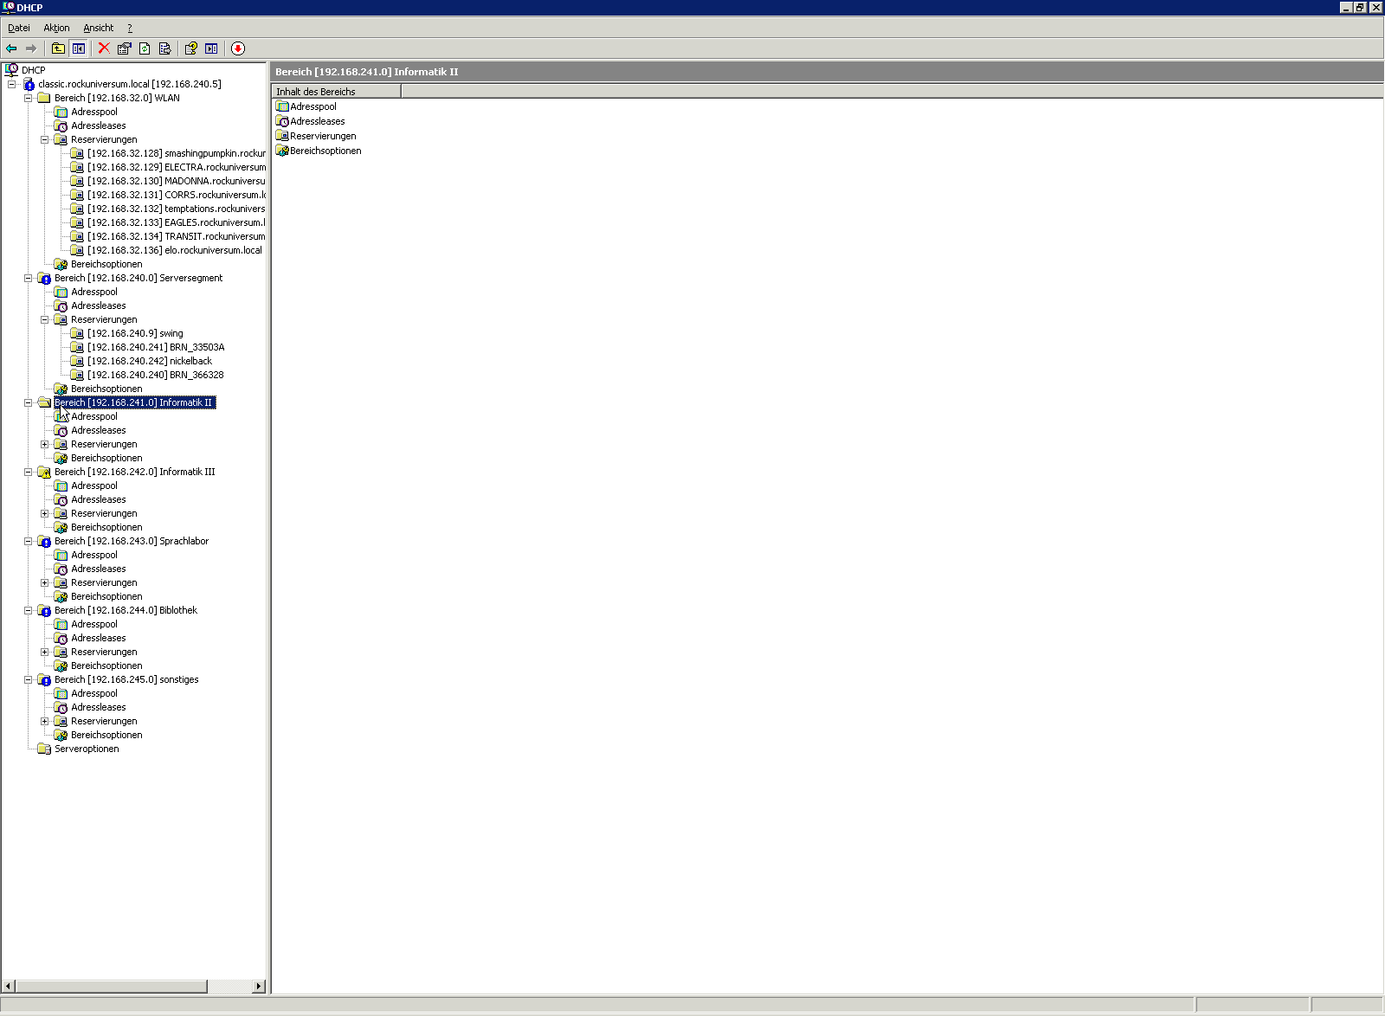The image size is (1385, 1016).
Task: Select reservation [192.168.32.131] CORRS
Action: pyautogui.click(x=177, y=195)
